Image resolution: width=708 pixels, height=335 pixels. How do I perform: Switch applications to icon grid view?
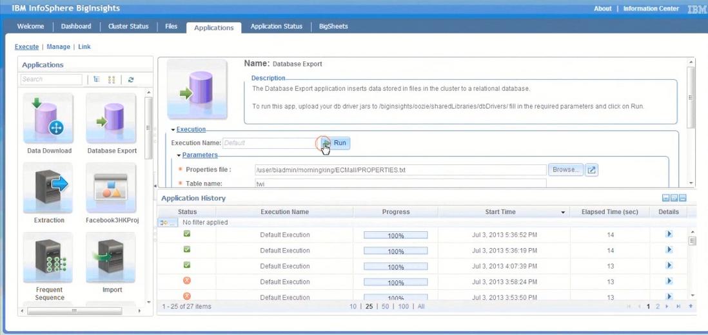(111, 79)
